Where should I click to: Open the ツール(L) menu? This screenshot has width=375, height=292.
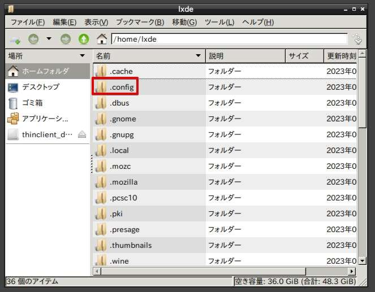click(x=219, y=23)
